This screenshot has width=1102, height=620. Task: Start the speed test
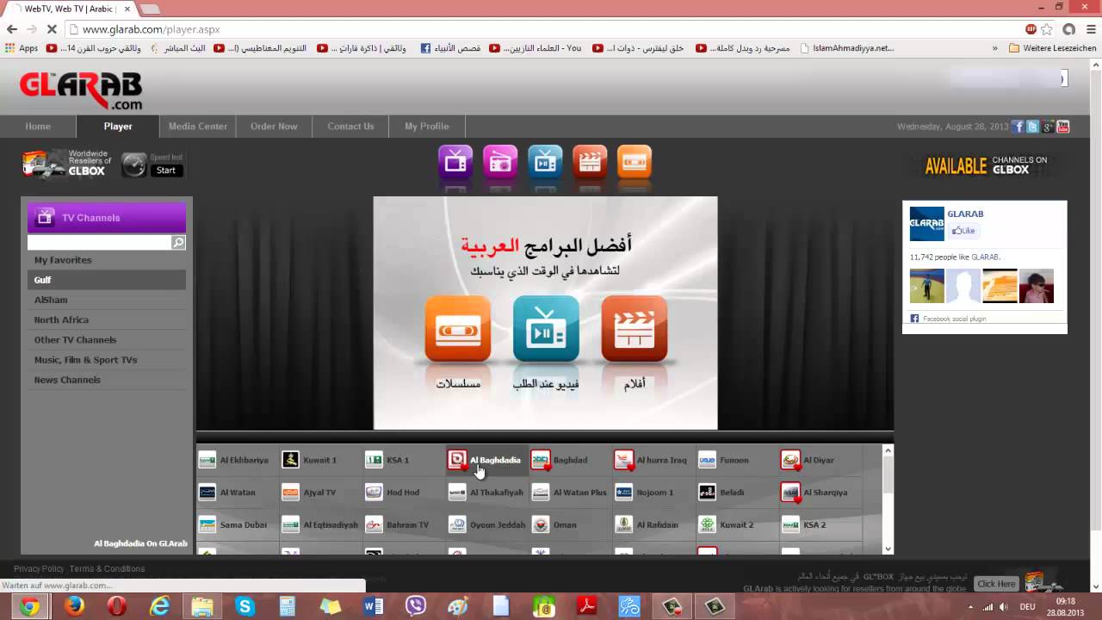[x=166, y=170]
